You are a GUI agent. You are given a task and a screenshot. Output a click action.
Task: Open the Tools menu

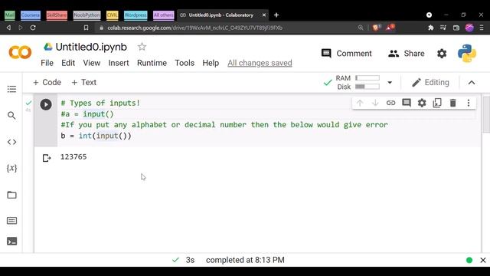[185, 63]
